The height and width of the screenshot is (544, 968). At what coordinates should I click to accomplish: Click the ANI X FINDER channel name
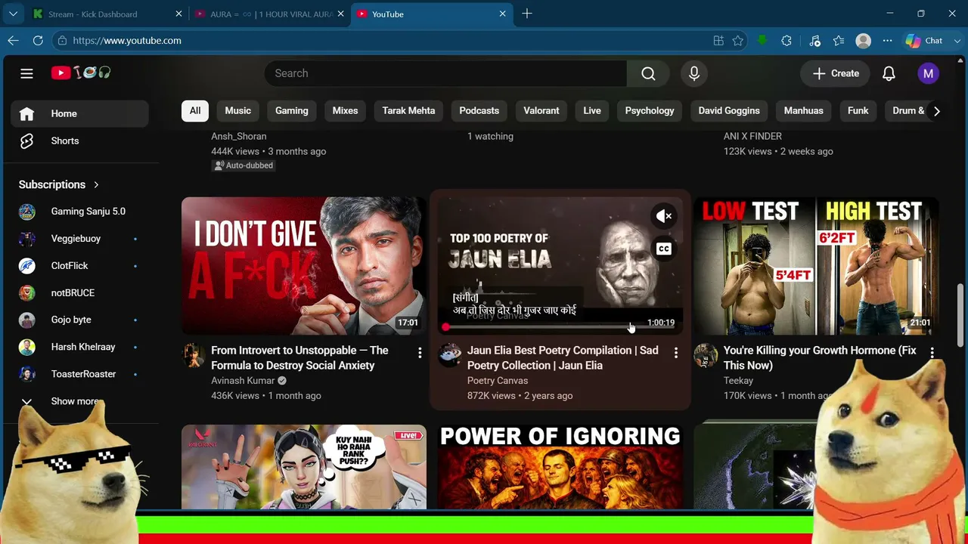[752, 136]
